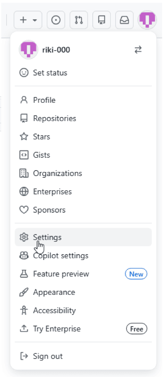This screenshot has width=166, height=377.
Task: Click the switch account arrows icon
Action: point(138,50)
